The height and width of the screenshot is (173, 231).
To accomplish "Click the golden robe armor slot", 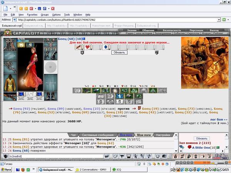I will (x=10, y=83).
